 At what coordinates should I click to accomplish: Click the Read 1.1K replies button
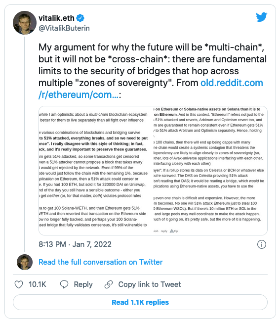pos(140,302)
